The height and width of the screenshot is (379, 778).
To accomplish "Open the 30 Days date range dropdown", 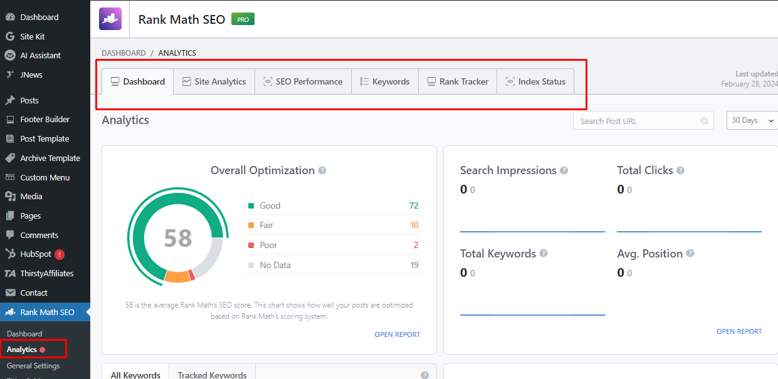I will click(x=752, y=120).
